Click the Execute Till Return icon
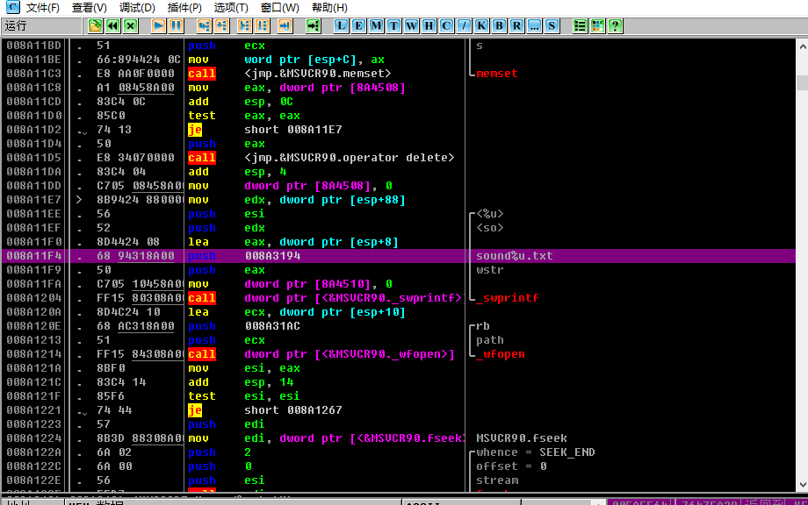The image size is (808, 505). click(285, 25)
